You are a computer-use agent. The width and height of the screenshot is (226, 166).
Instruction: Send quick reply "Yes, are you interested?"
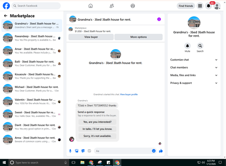pyautogui.click(x=97, y=122)
